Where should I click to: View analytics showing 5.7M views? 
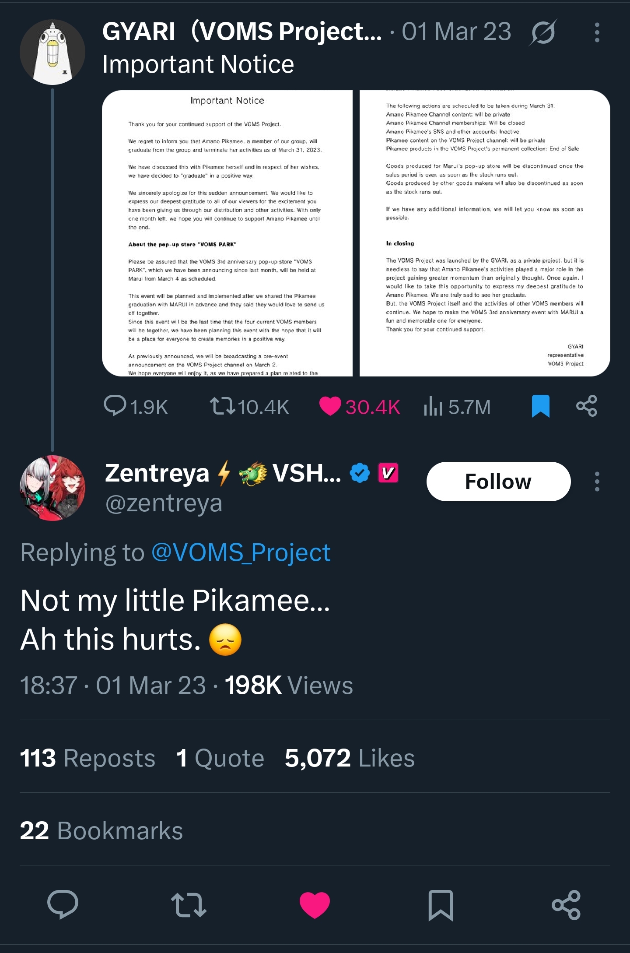433,406
